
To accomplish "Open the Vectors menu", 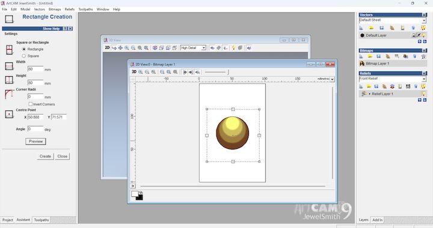I will [39, 10].
